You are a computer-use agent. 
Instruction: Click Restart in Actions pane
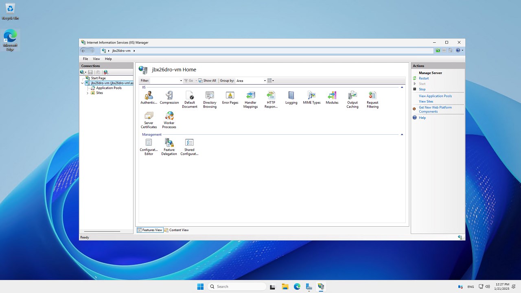tap(424, 78)
